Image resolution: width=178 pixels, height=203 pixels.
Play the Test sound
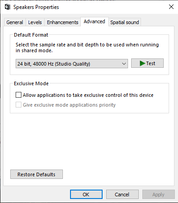tap(147, 63)
